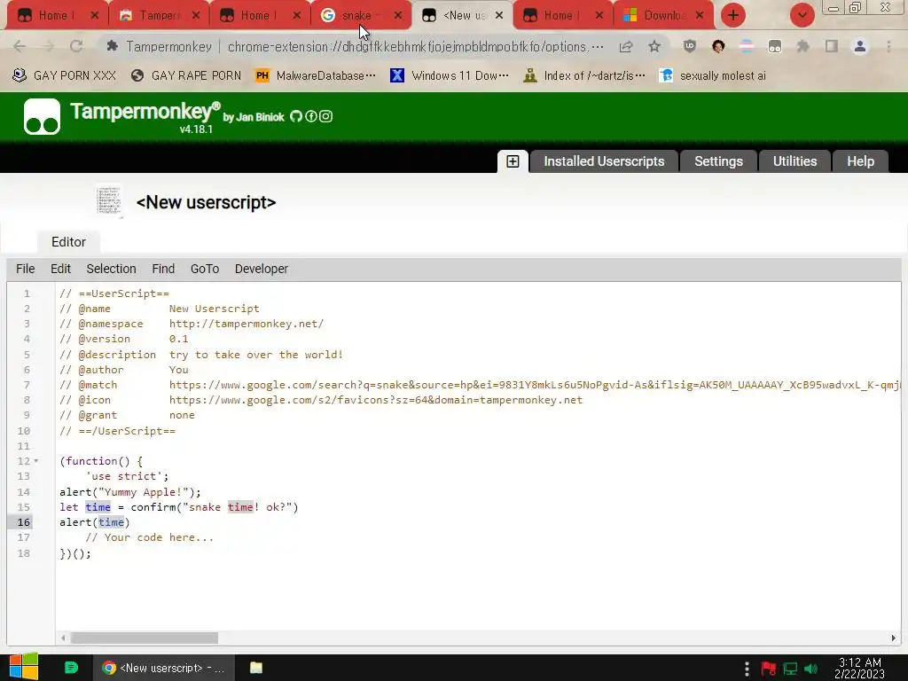Click the network tray icon
908x681 pixels.
(x=790, y=669)
